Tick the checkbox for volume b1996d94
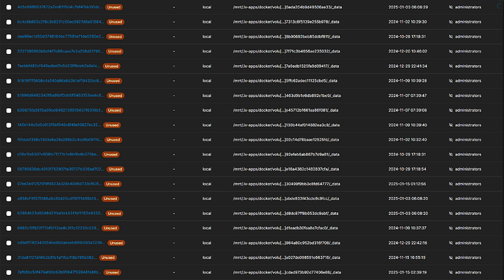The image size is (504, 280). click(9, 96)
